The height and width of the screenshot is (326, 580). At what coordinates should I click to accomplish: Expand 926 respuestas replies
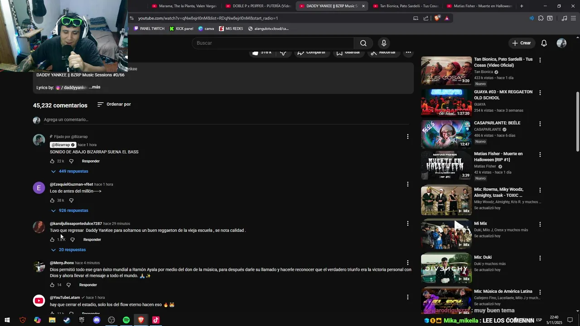[69, 211]
